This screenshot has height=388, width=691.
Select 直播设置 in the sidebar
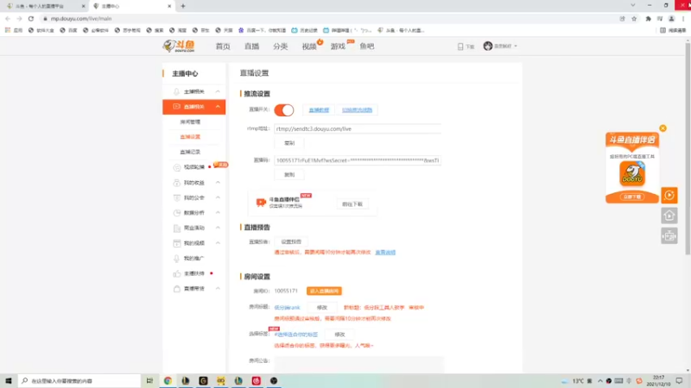[190, 137]
